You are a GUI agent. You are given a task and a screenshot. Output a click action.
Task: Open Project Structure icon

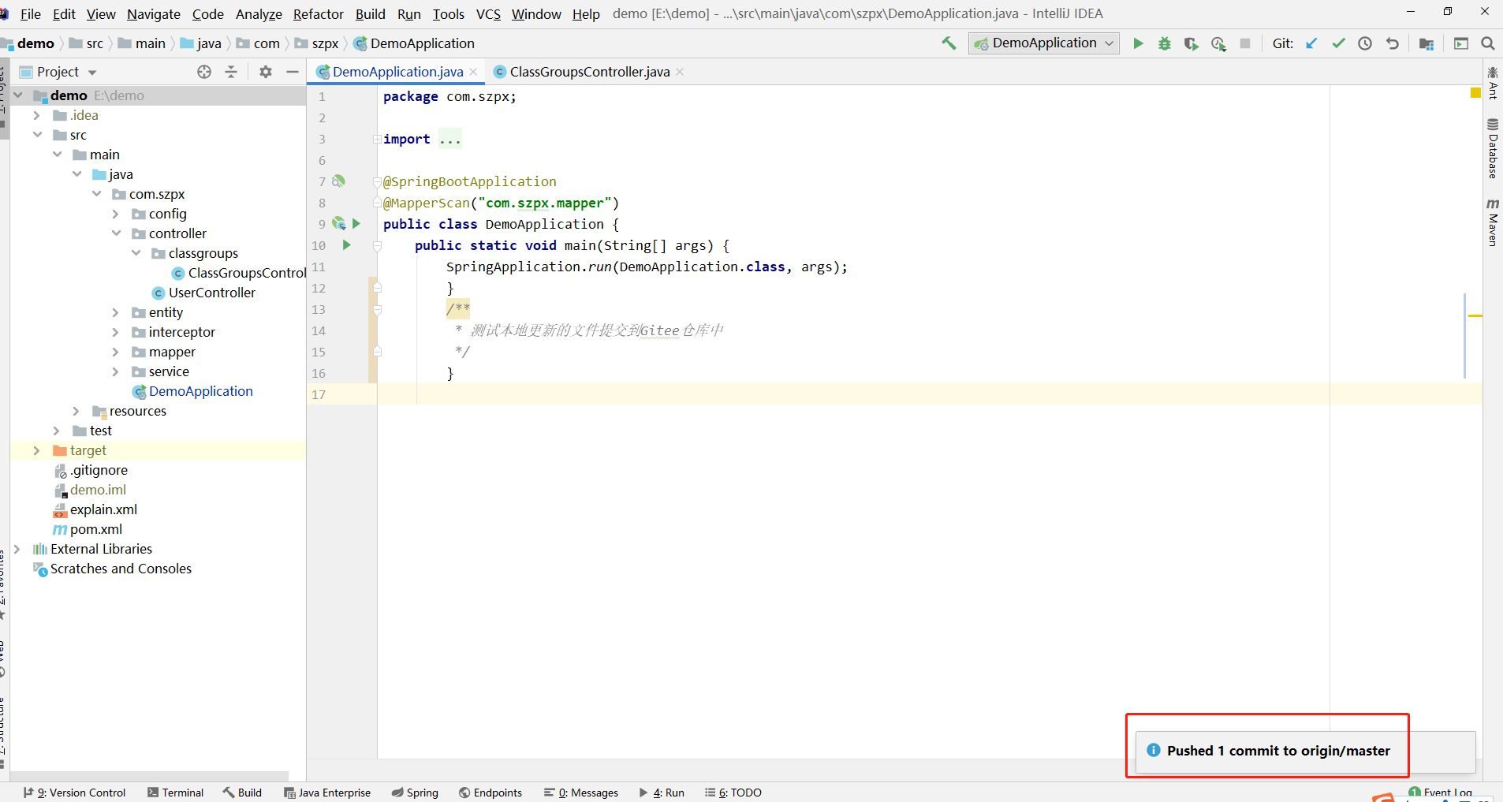[1427, 43]
